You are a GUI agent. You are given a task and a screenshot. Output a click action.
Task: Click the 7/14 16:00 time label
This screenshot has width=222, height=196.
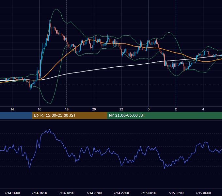click(40, 193)
